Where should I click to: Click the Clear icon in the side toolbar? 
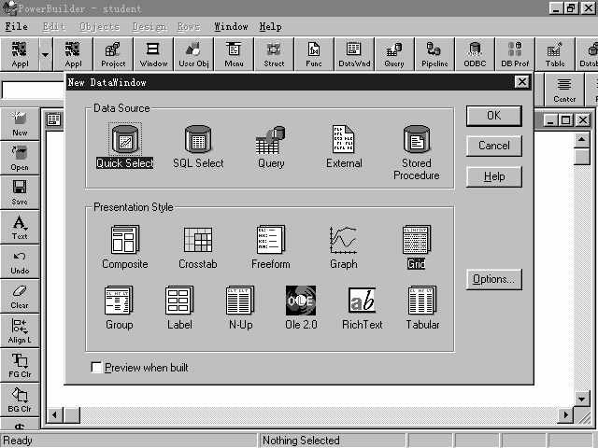(20, 297)
